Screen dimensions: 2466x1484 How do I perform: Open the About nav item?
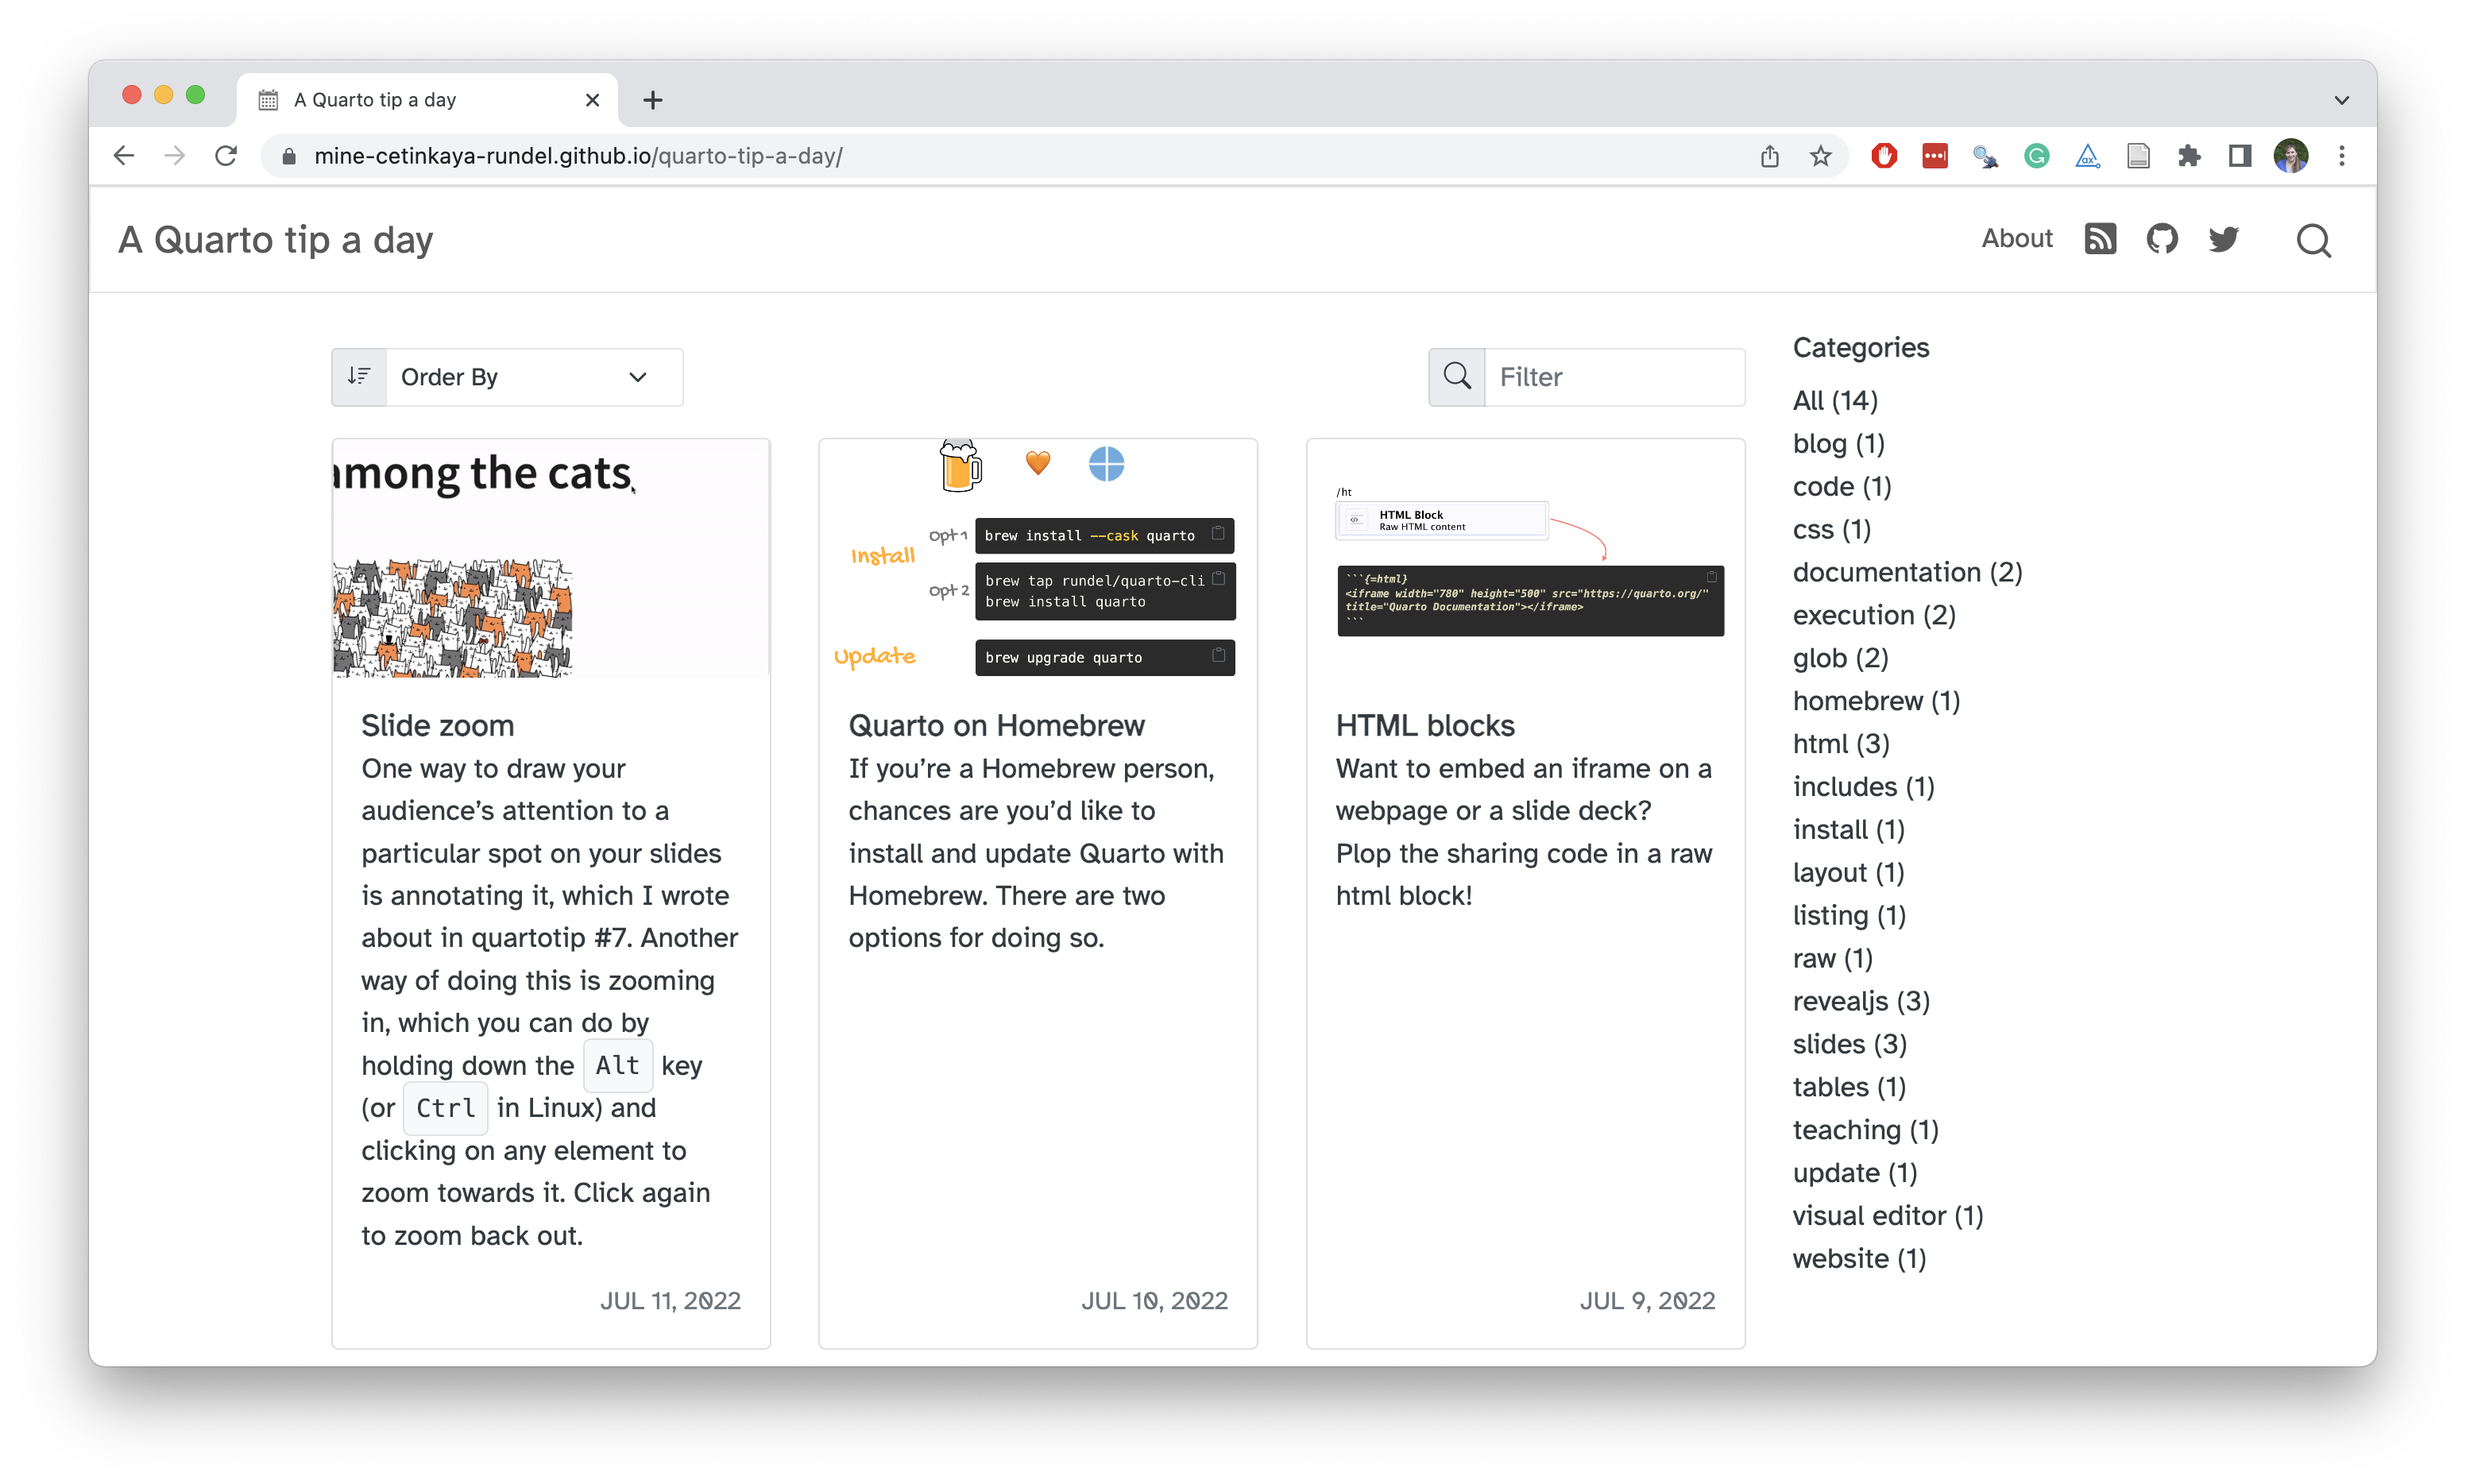pyautogui.click(x=2016, y=239)
